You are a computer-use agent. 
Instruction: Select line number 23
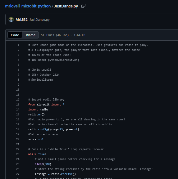click(x=18, y=154)
